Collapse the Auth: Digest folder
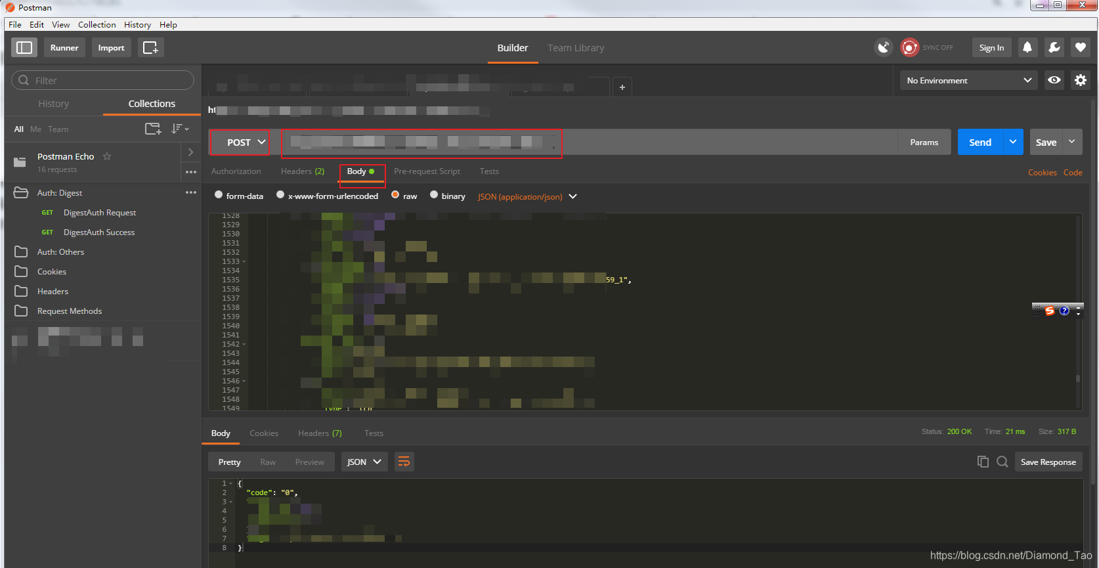The height and width of the screenshot is (568, 1099). pos(21,192)
